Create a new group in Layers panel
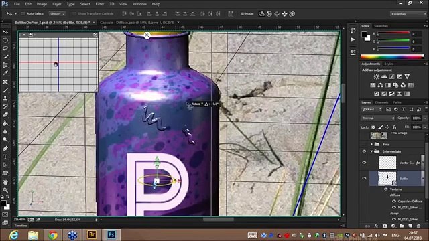Screen dimensions: 429x241 point(402,226)
